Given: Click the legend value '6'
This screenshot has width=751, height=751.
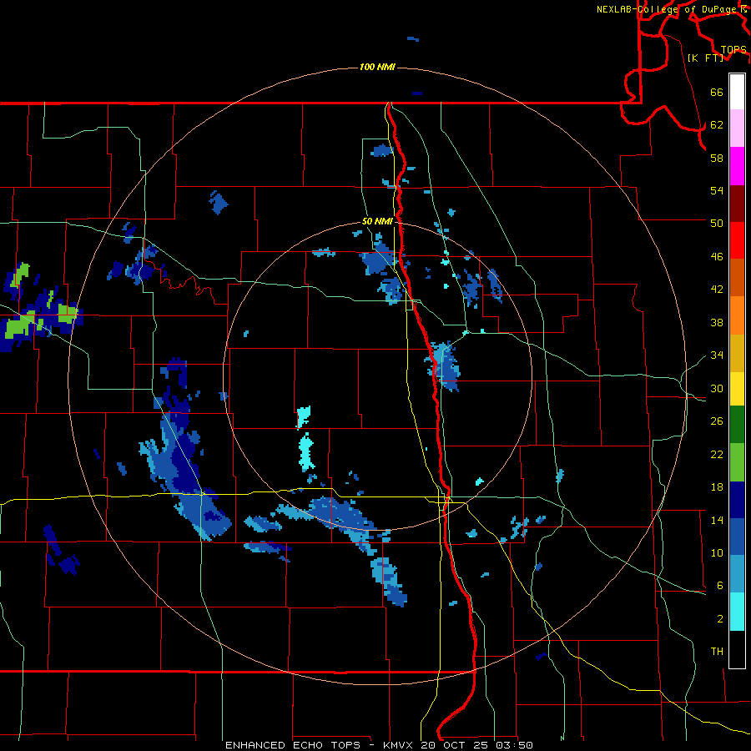Looking at the screenshot, I should pos(720,585).
